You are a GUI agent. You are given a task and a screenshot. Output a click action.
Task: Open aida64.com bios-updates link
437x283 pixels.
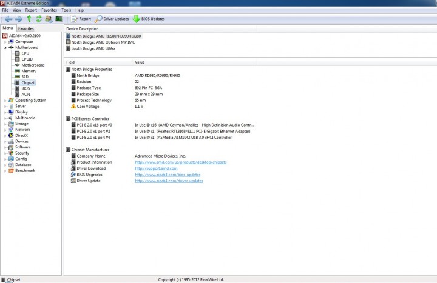[168, 175]
